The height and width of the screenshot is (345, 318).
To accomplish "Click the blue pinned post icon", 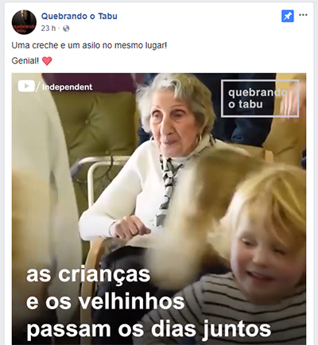I will point(288,17).
